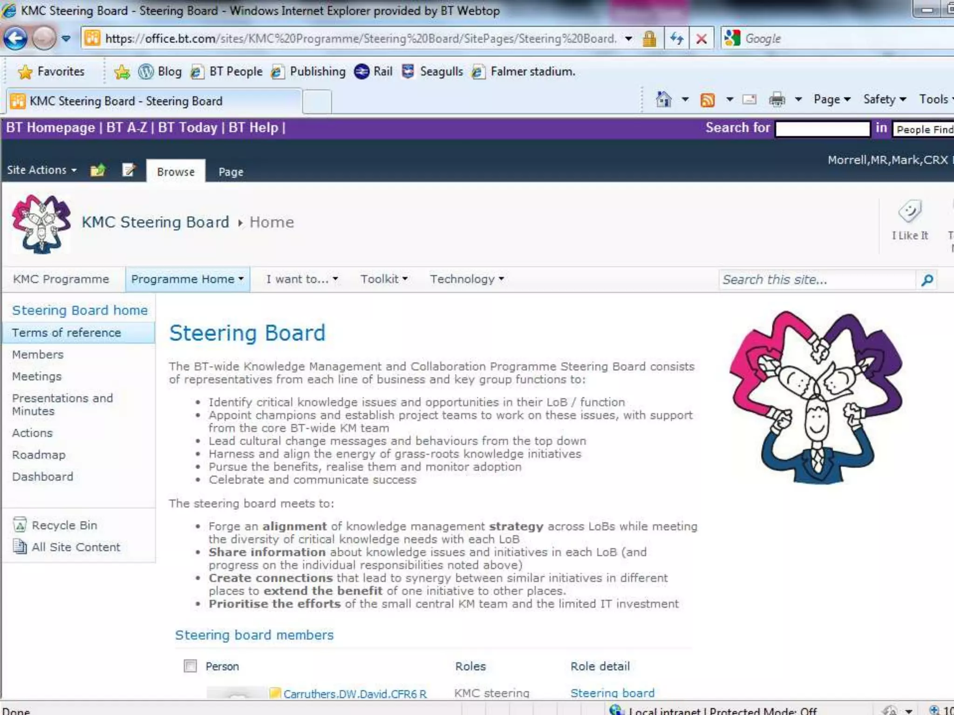Open the Rail bookmark

click(373, 72)
